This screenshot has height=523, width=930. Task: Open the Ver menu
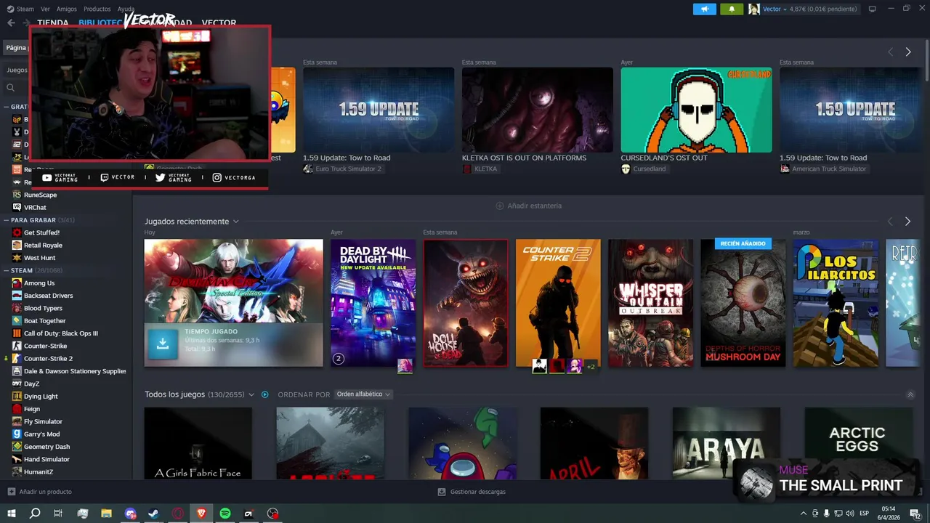[46, 9]
